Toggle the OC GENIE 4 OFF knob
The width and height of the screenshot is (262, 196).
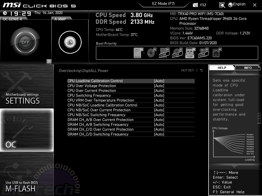25,42
